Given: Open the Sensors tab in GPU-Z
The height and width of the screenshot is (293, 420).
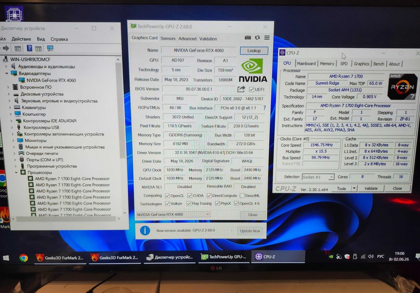Looking at the screenshot, I should click(168, 39).
